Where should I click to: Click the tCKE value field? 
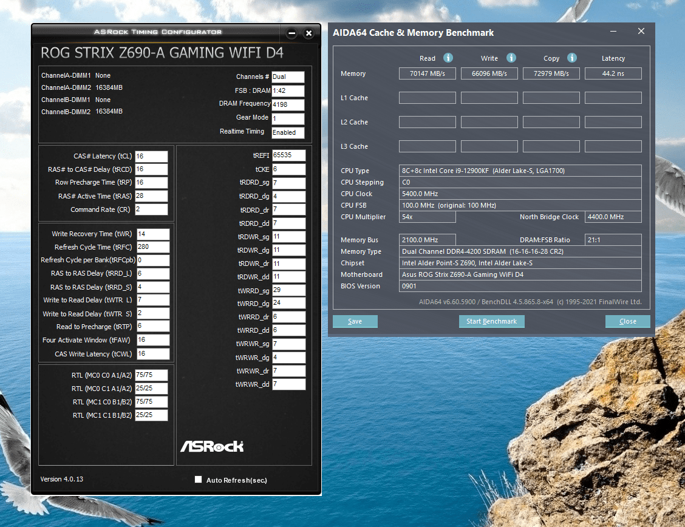[x=289, y=169]
